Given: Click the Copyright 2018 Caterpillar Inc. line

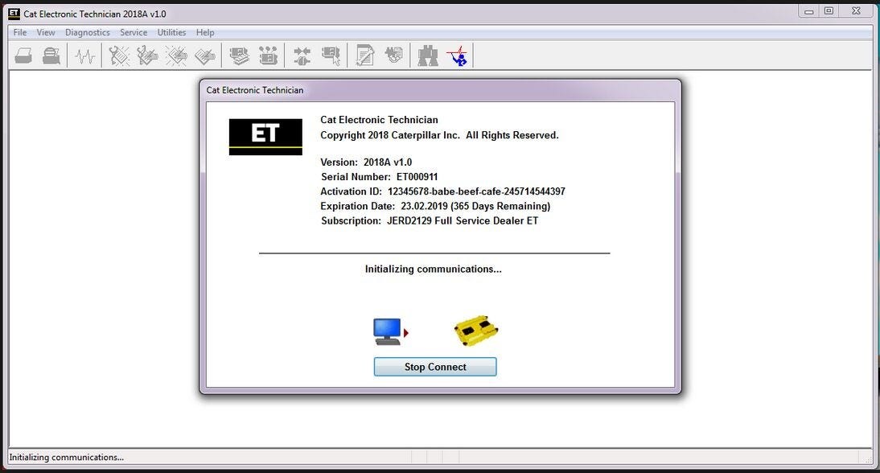Looking at the screenshot, I should pos(439,135).
